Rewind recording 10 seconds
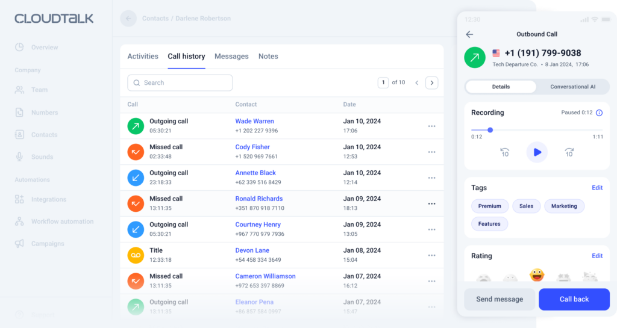 pos(505,152)
